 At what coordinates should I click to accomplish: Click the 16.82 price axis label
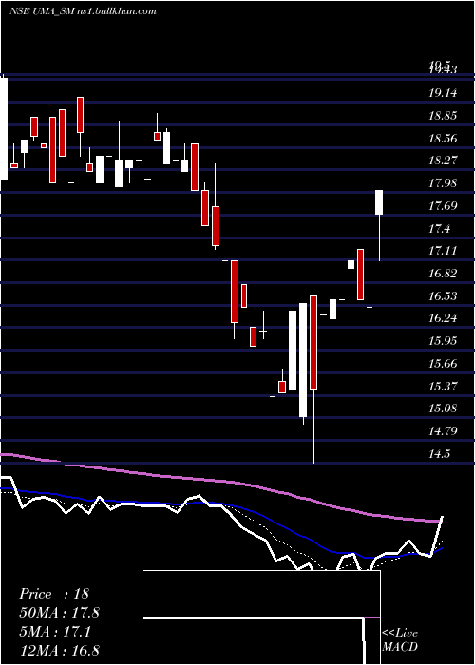pos(443,274)
